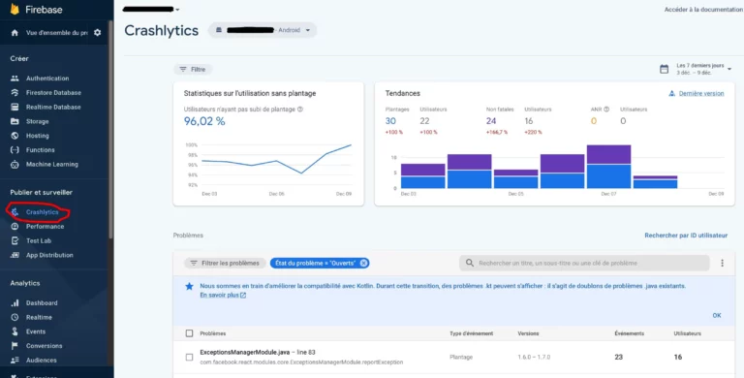744x378 pixels.
Task: Click the 96,02 % crash-free value
Action: click(204, 121)
